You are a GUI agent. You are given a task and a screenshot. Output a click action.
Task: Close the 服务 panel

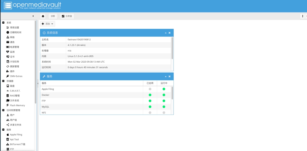tap(170, 76)
